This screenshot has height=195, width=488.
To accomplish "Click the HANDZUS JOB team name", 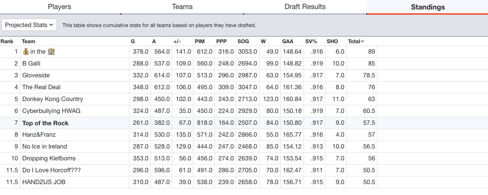I will click(x=44, y=182).
